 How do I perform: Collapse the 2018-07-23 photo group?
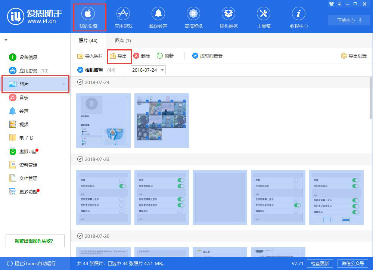[x=80, y=159]
